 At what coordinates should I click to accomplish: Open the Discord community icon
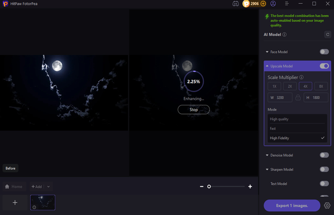pyautogui.click(x=235, y=4)
